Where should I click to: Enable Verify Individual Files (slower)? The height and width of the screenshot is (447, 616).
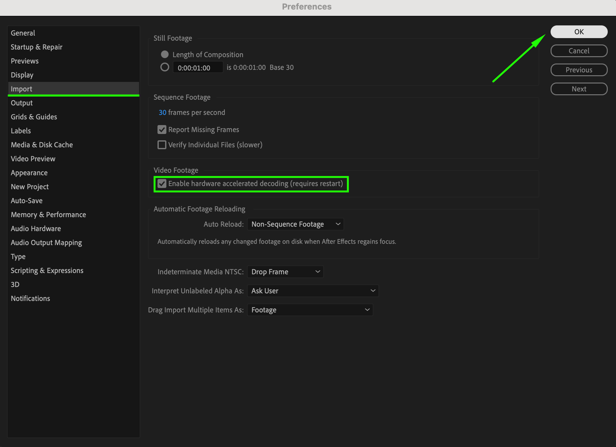pyautogui.click(x=162, y=145)
